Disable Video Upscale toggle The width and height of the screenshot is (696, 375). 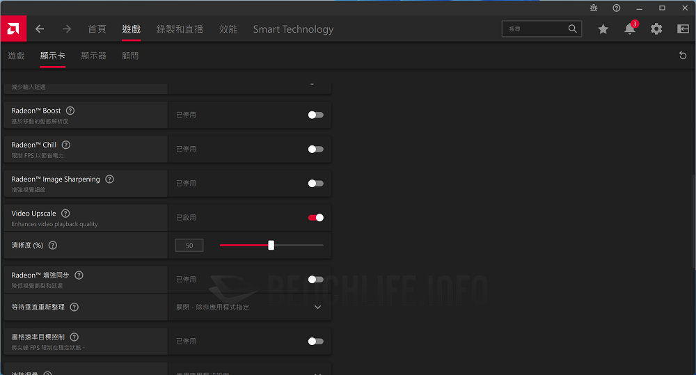(x=315, y=218)
